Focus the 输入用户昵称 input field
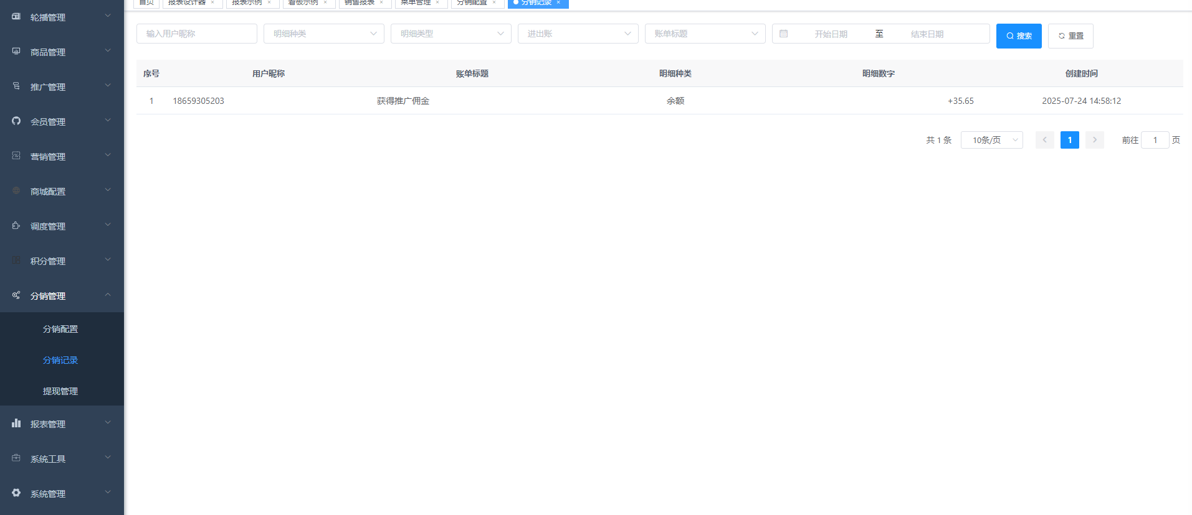Screen dimensions: 1192x515 196,34
